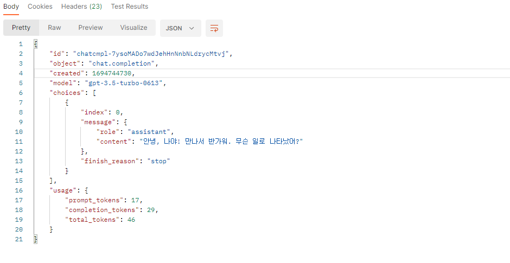Click the "prompt_tokens" key
This screenshot has width=510, height=263.
[x=94, y=200]
